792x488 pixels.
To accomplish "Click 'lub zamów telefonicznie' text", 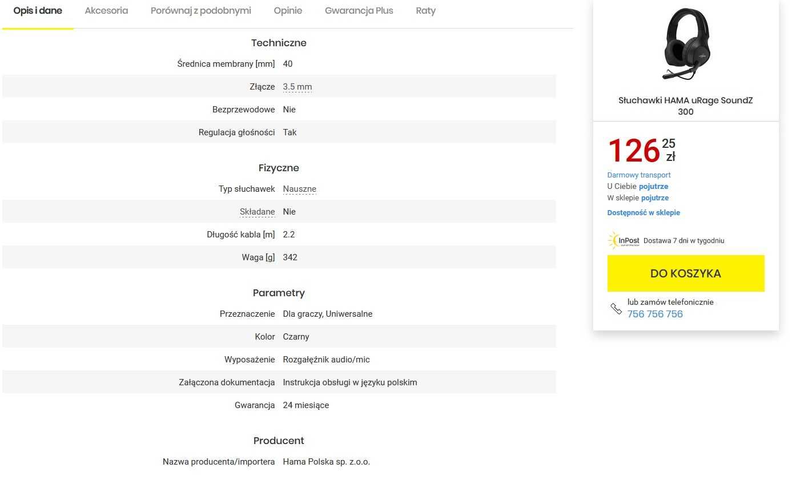I will 670,302.
